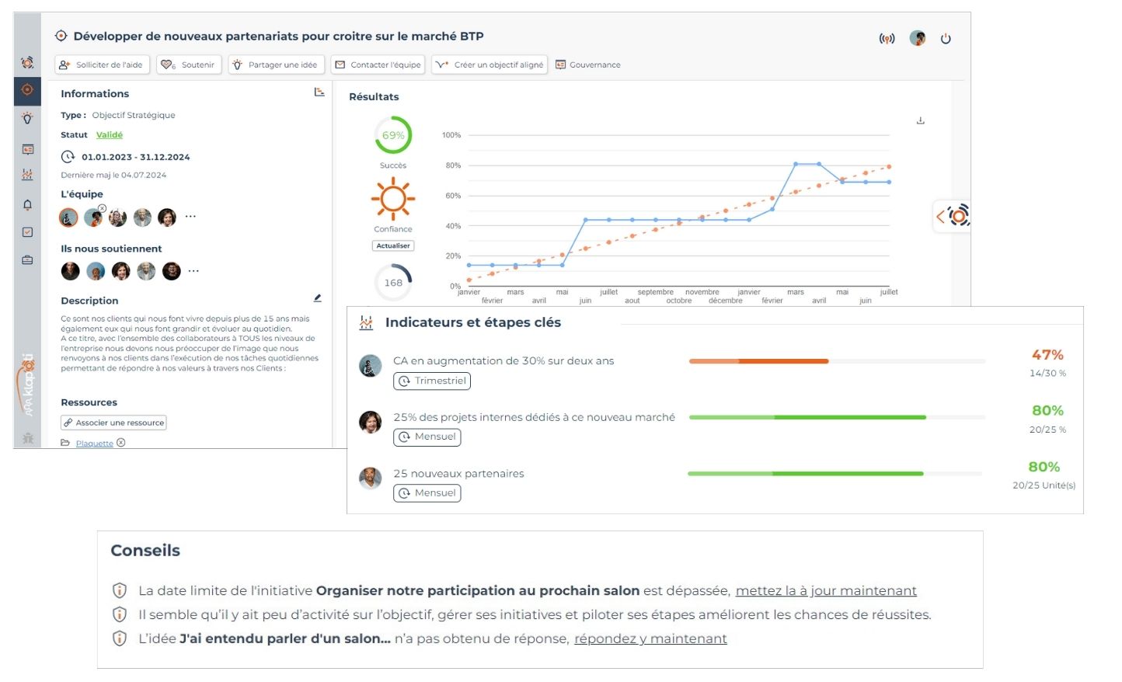Click the 14/30 % value

coord(1047,374)
